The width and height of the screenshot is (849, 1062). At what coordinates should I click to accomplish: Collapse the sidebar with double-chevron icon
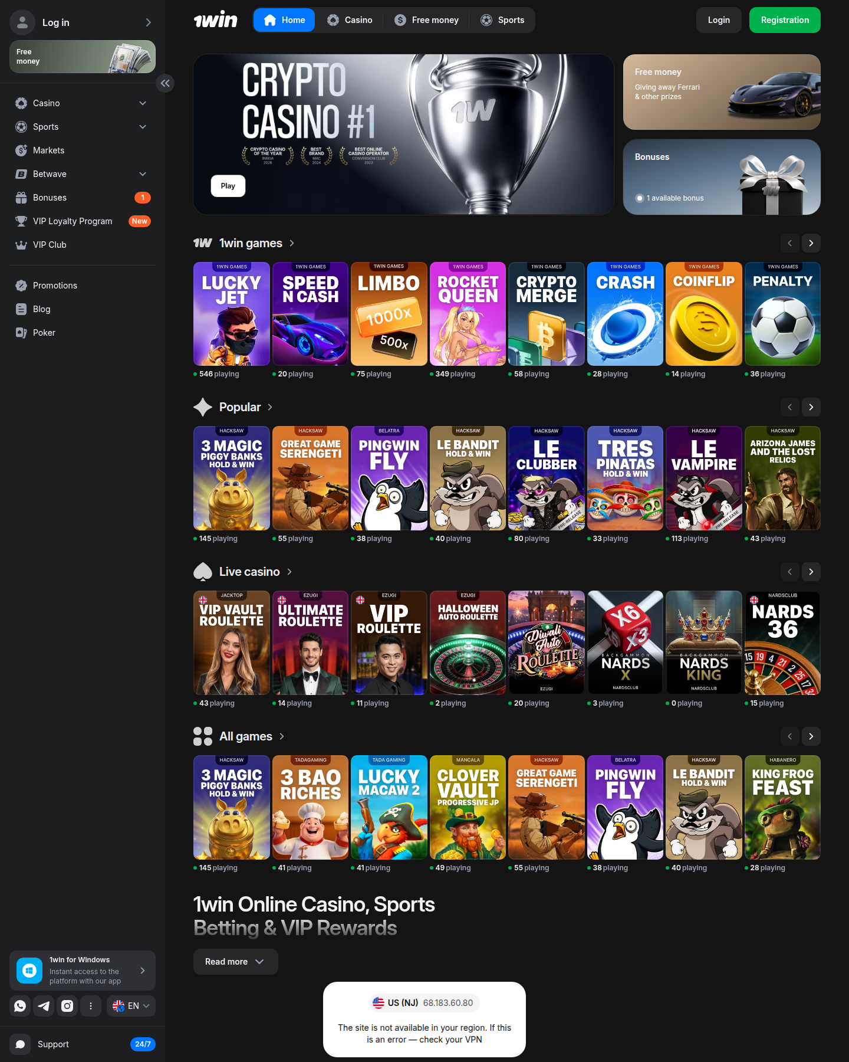coord(165,83)
